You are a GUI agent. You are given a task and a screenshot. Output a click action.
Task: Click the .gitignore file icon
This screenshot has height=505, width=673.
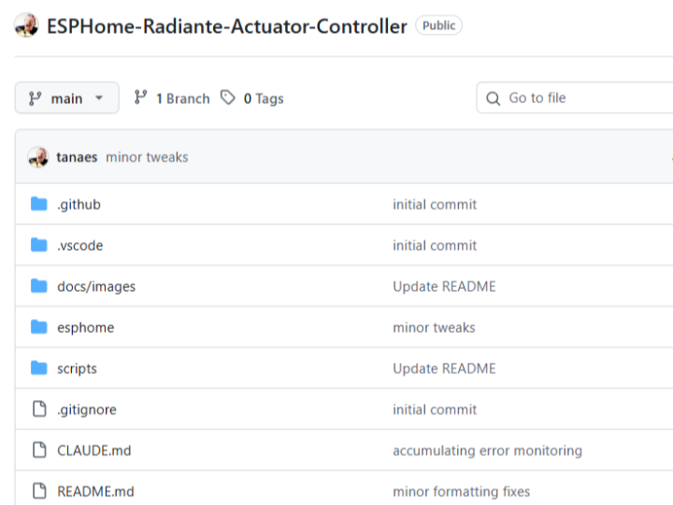click(39, 410)
